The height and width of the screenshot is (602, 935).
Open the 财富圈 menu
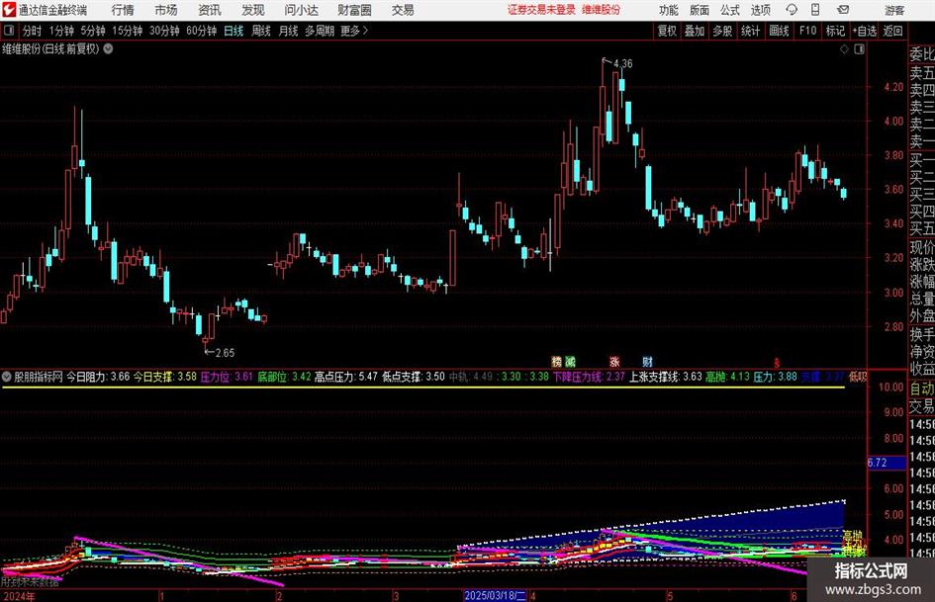click(354, 10)
